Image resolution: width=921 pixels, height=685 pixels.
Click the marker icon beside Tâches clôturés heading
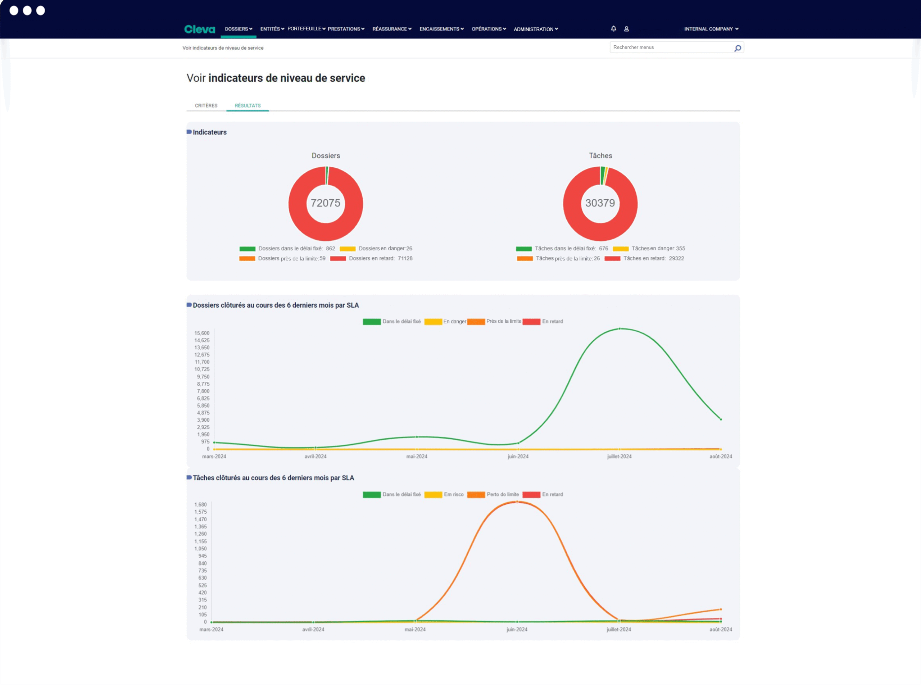coord(189,477)
